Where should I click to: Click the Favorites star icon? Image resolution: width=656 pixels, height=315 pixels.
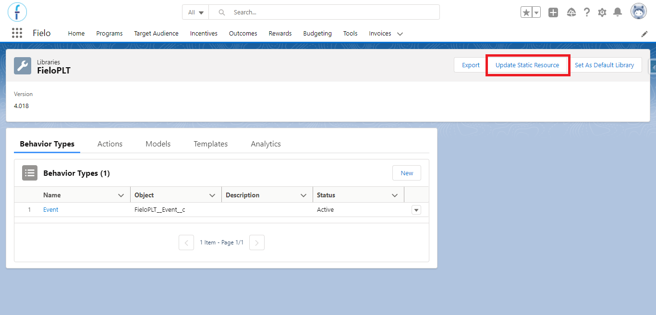click(x=526, y=12)
